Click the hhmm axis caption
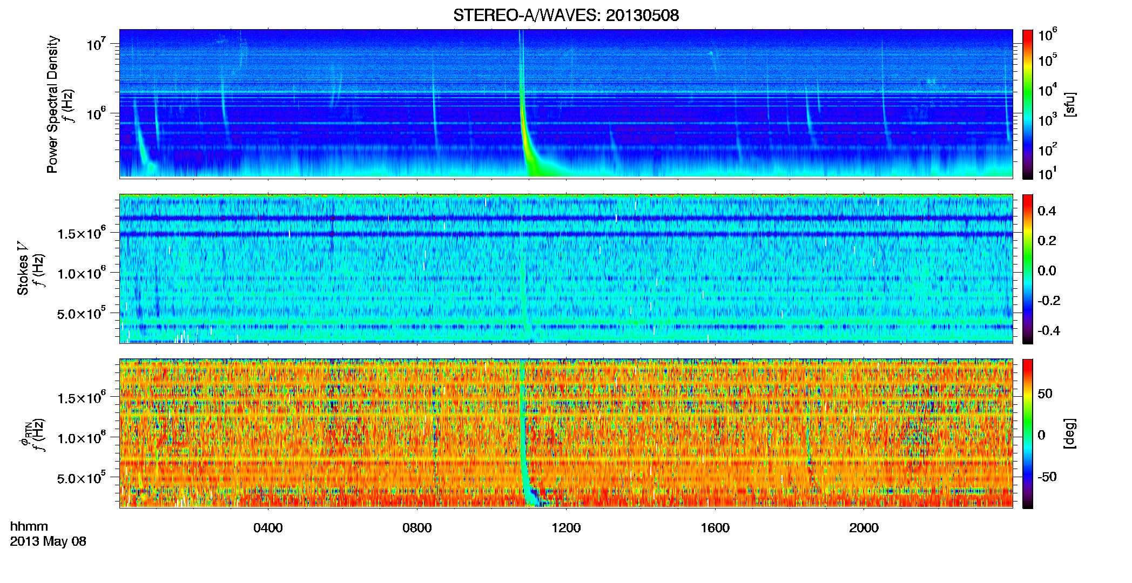 click(x=29, y=526)
